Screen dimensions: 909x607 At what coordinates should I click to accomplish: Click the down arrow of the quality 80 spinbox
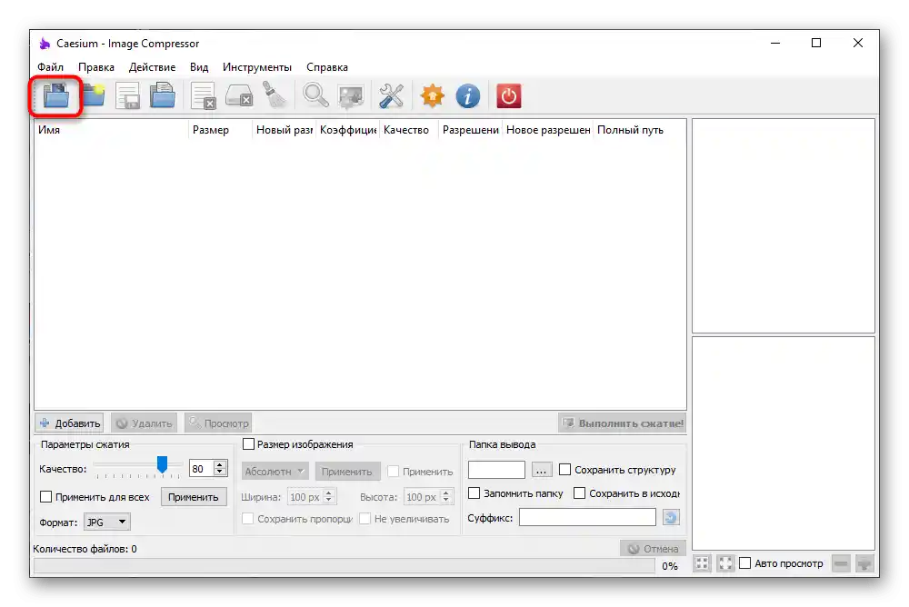(220, 473)
